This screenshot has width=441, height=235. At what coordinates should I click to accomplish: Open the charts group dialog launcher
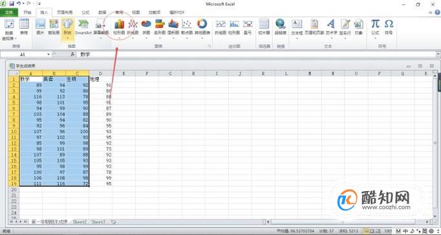[x=210, y=46]
